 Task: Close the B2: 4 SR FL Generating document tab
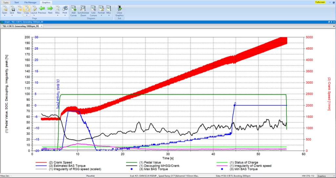(41, 26)
